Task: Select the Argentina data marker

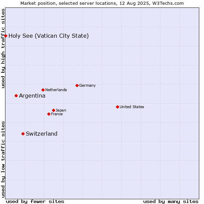Action: (x=16, y=96)
